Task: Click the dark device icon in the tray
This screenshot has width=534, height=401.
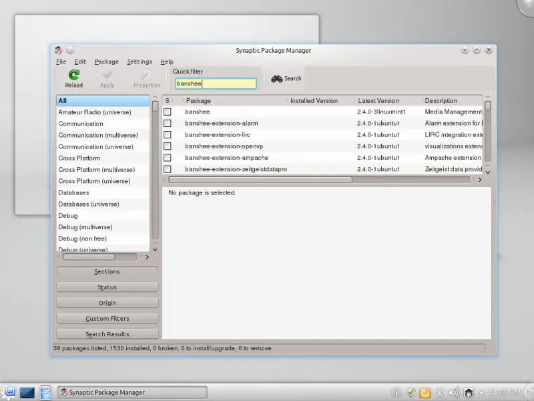Action: [469, 393]
